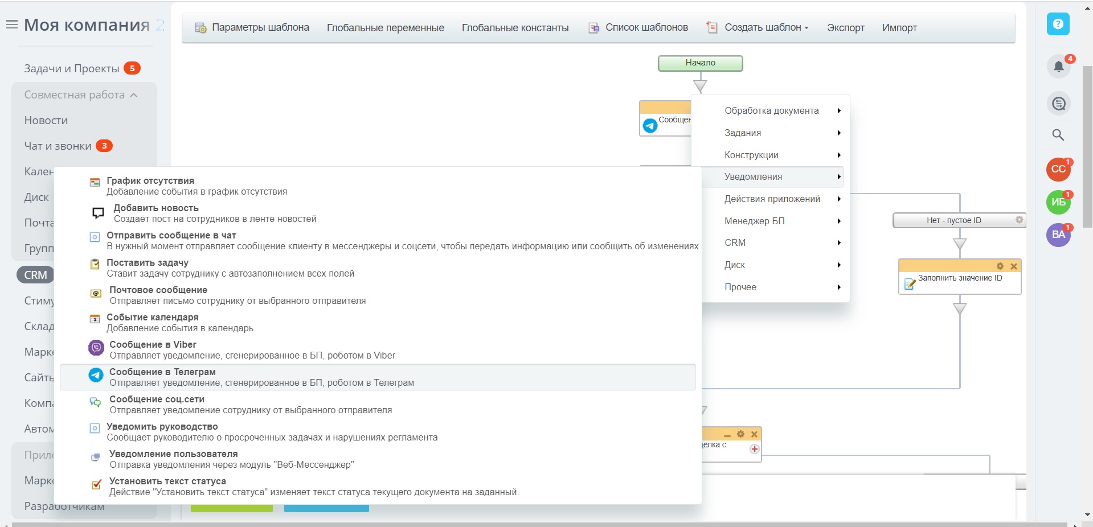Open the chat history icon in right panel

(1058, 104)
